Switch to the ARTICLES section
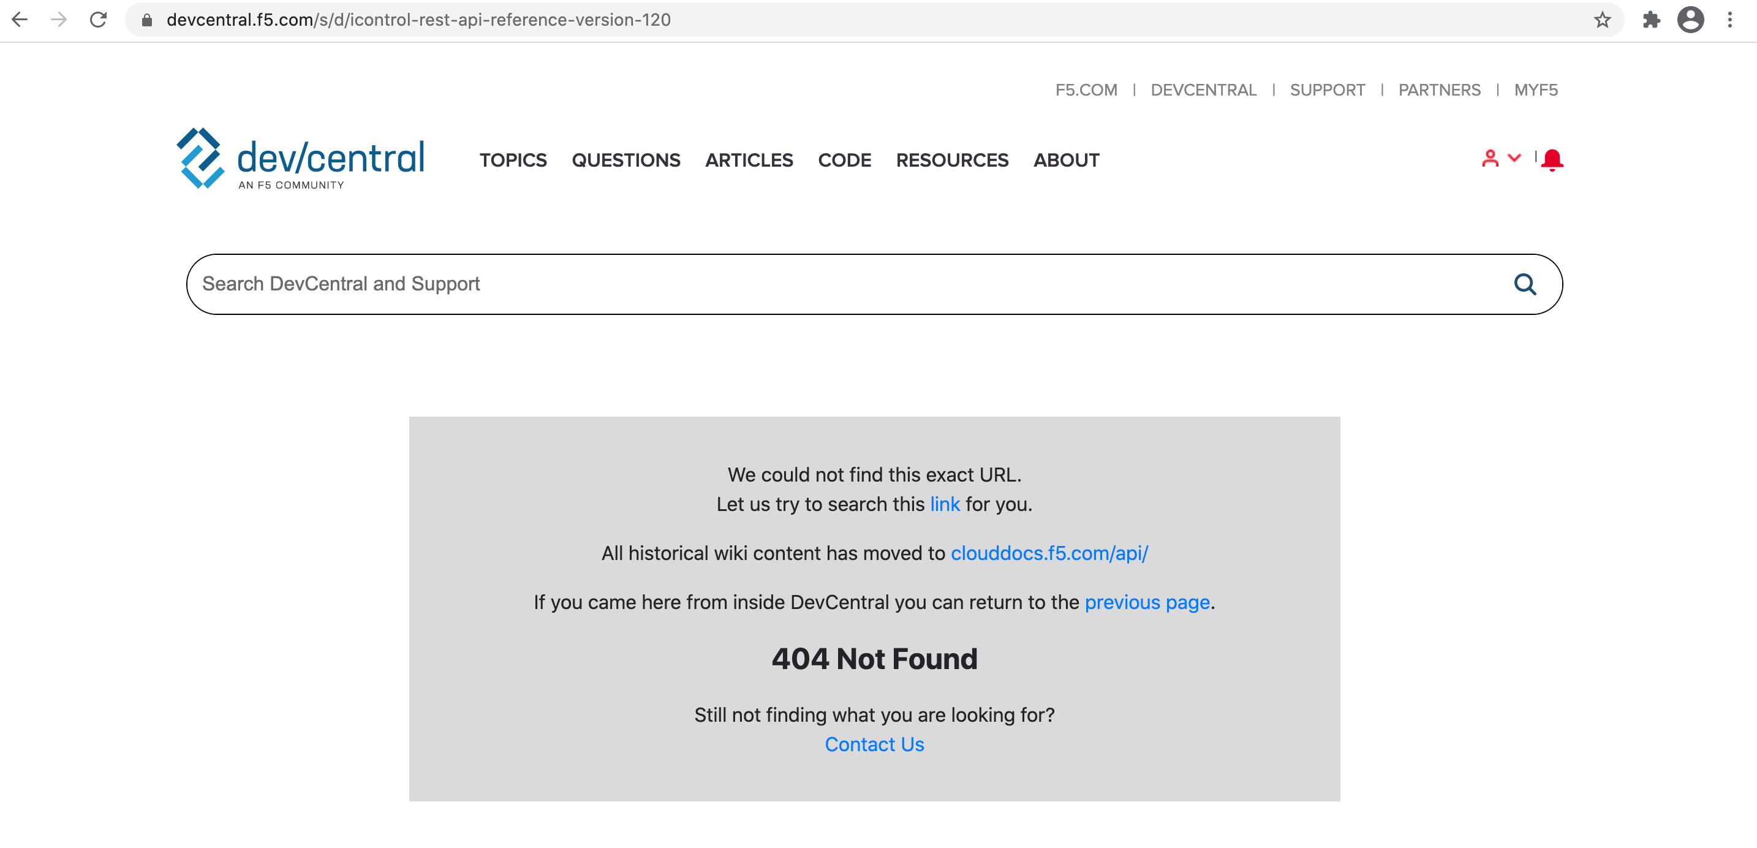The width and height of the screenshot is (1757, 848). click(749, 161)
